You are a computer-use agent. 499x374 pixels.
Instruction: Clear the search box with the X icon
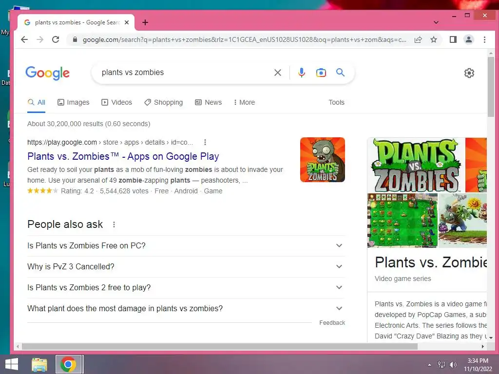tap(277, 73)
